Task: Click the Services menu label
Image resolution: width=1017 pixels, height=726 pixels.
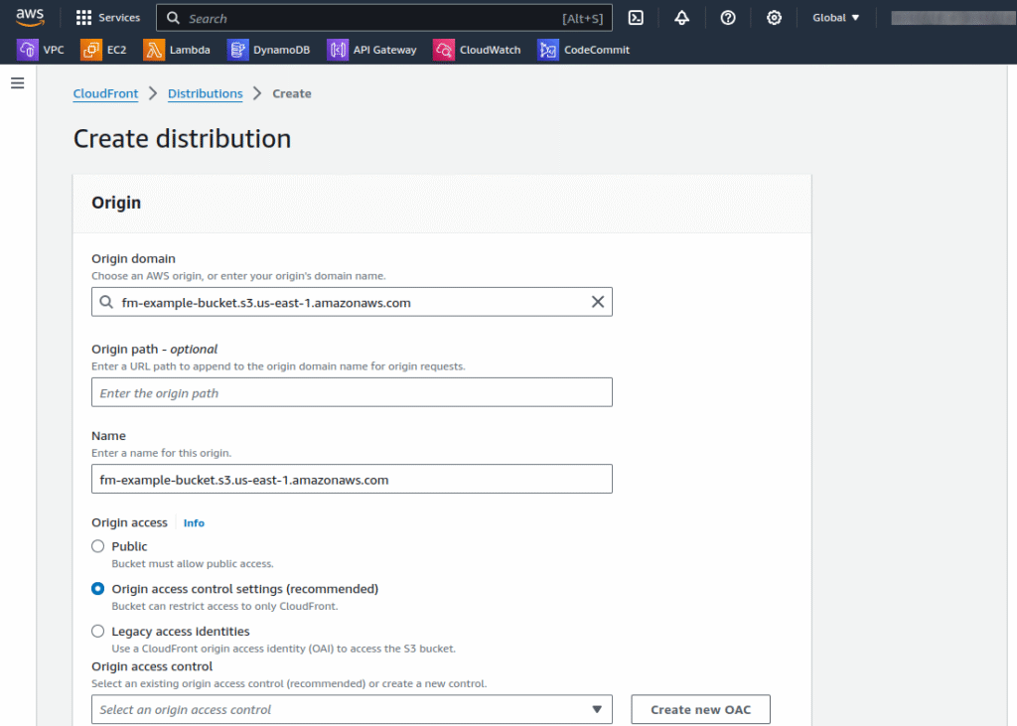Action: [x=119, y=18]
